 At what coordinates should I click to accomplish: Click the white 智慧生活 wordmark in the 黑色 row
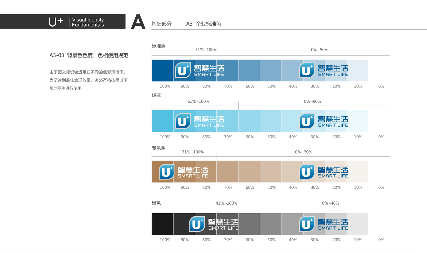coord(223,222)
